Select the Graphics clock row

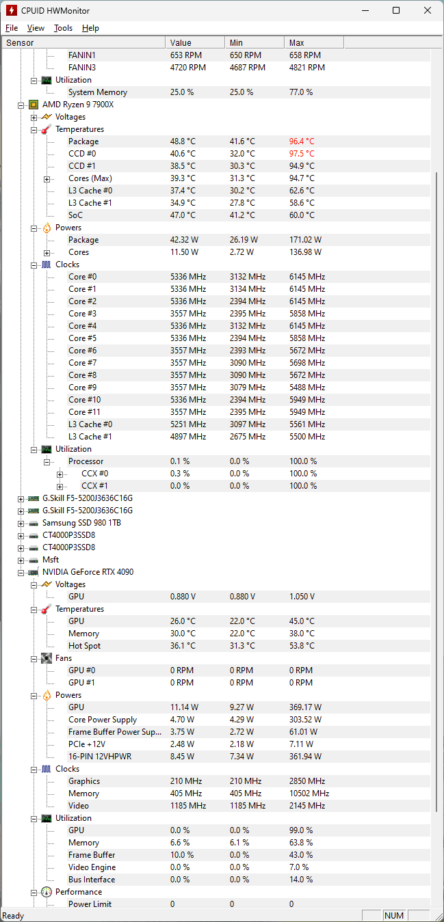216,781
